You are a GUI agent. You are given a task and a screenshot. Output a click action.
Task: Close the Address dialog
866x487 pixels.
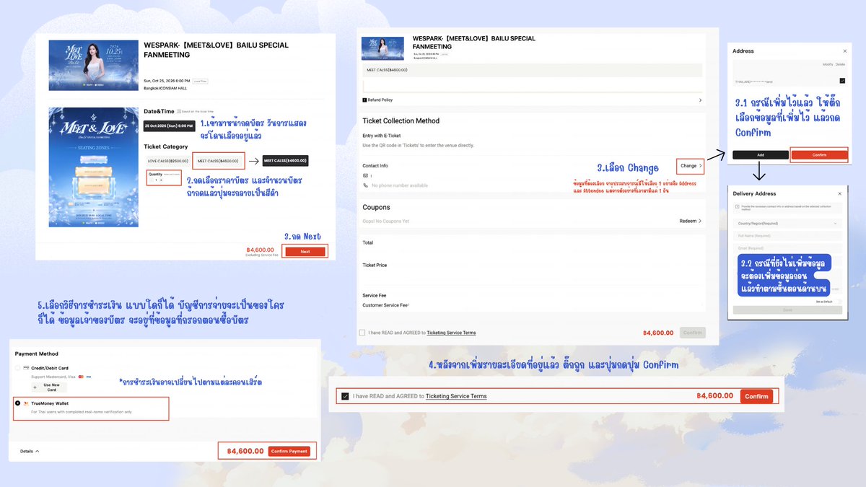tap(845, 51)
